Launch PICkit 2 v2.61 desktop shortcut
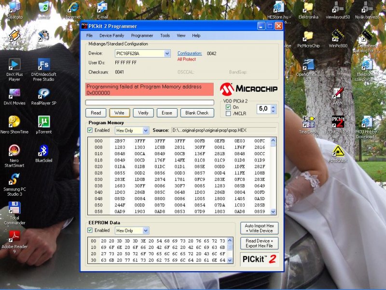The image size is (386, 290). point(338,125)
